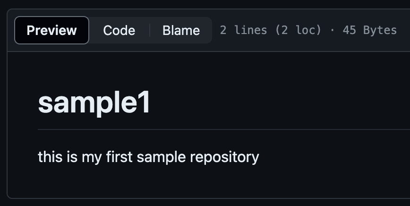The height and width of the screenshot is (206, 410).
Task: Click the word 'Bytes' in file header
Action: pyautogui.click(x=380, y=30)
